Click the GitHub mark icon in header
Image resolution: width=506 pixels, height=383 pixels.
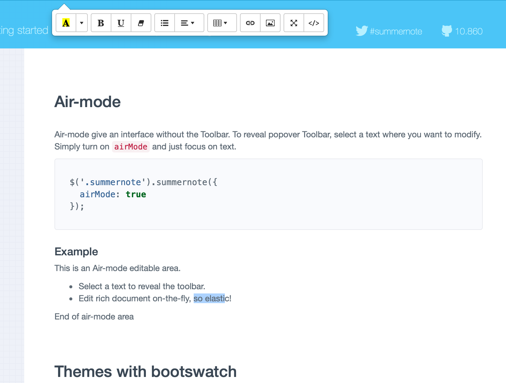(446, 31)
